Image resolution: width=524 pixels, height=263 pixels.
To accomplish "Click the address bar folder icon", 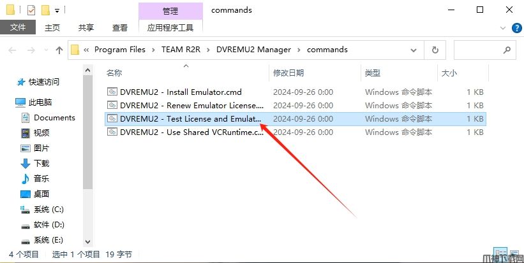I will tap(75, 50).
